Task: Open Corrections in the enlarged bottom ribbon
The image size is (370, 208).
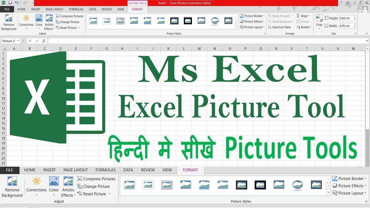Action: [x=36, y=186]
